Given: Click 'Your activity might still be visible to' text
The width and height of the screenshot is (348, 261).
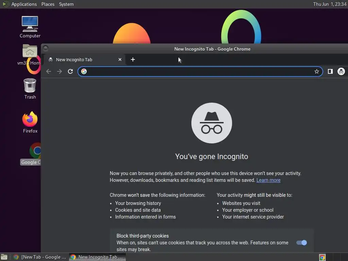Looking at the screenshot, I should (x=254, y=195).
